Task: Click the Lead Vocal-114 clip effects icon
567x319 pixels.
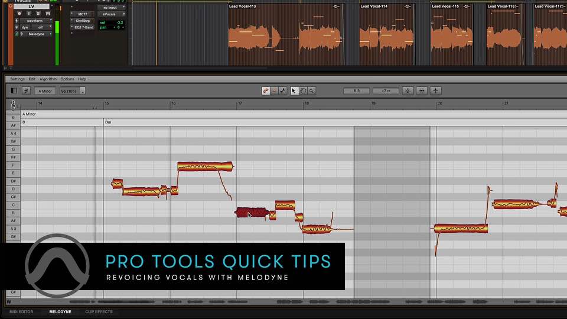Action: click(408, 6)
